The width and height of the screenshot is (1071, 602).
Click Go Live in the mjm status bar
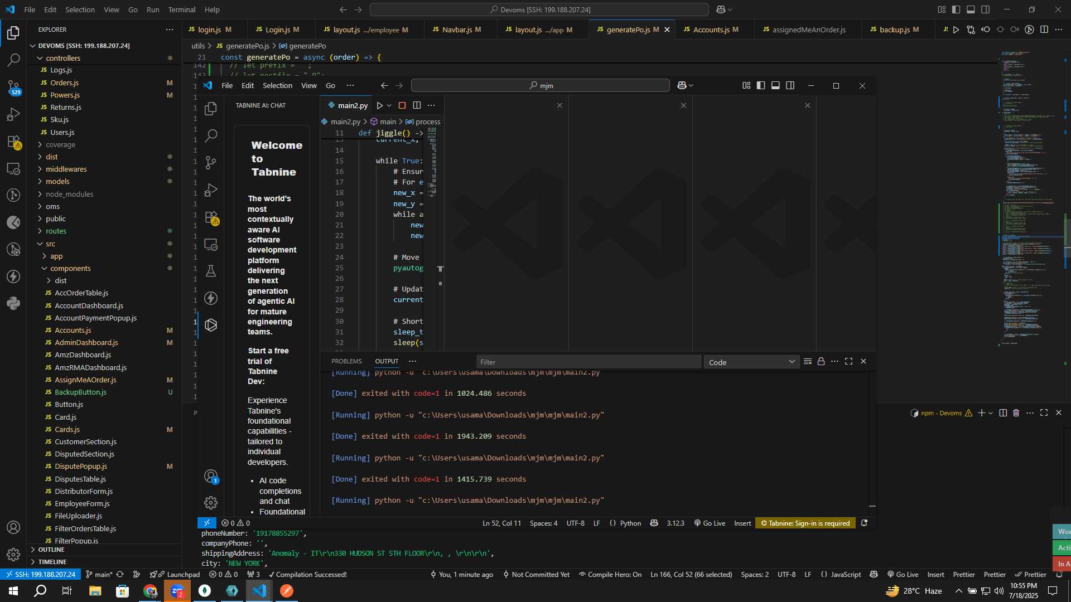tap(710, 523)
